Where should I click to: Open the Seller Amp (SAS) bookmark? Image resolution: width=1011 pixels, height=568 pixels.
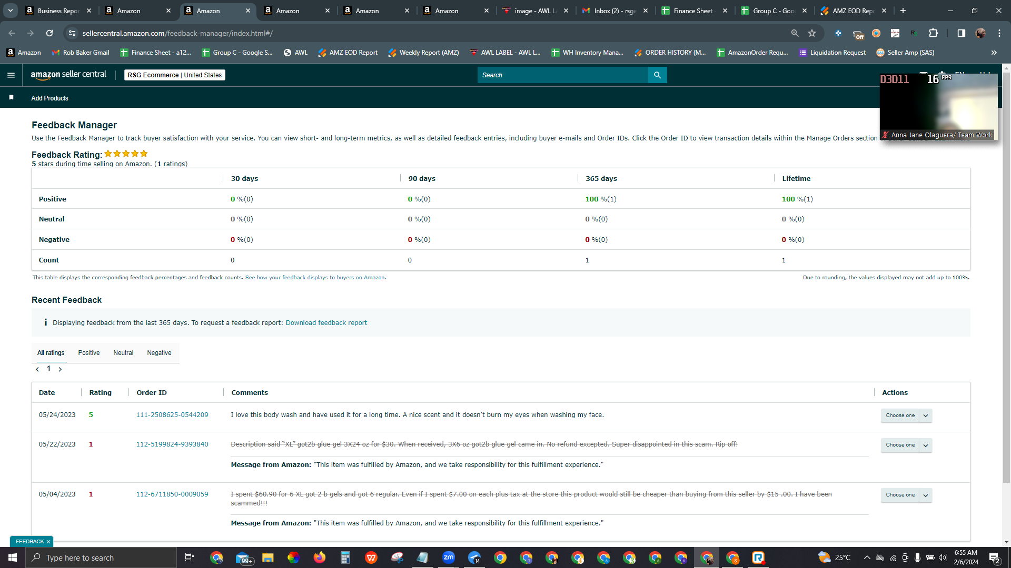tap(905, 53)
